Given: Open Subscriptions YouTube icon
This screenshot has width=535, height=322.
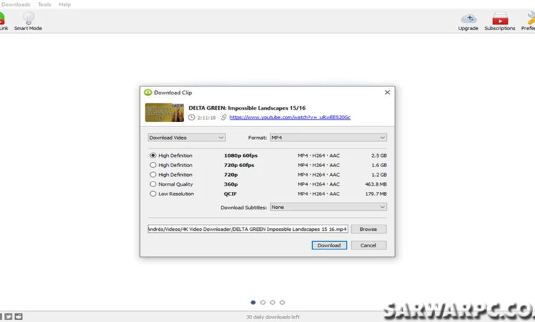Looking at the screenshot, I should 500,18.
